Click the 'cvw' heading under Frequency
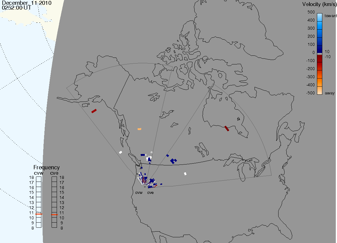337x243 pixels. coord(39,173)
